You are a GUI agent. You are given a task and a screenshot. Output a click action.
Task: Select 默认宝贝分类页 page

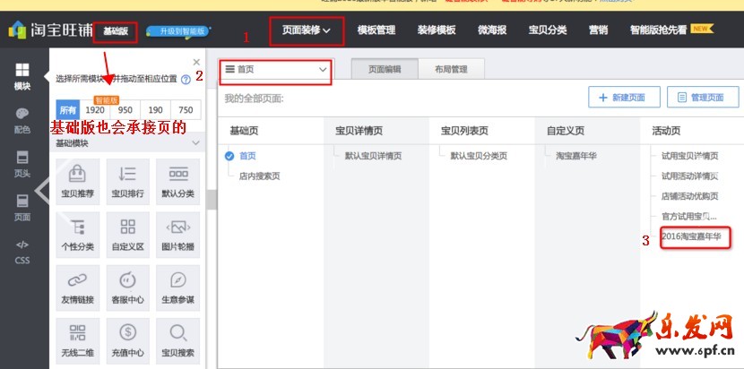coord(479,156)
